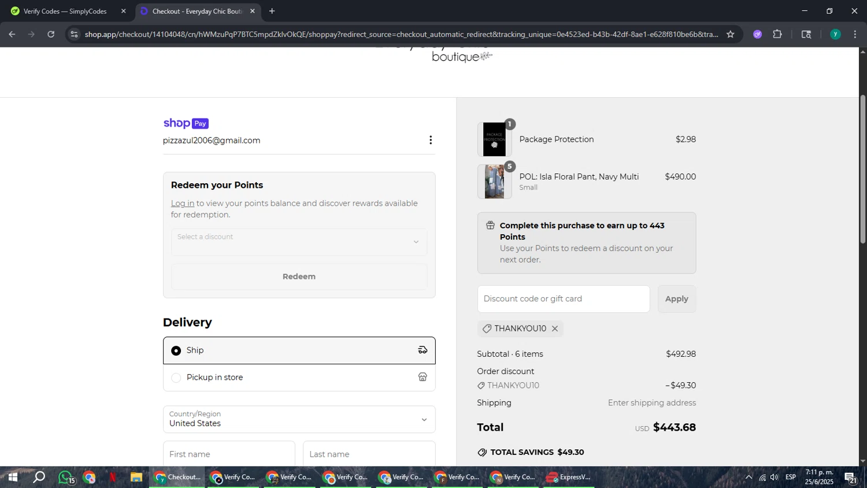Click the Shop Pay logo
Image resolution: width=867 pixels, height=488 pixels.
[x=186, y=123]
